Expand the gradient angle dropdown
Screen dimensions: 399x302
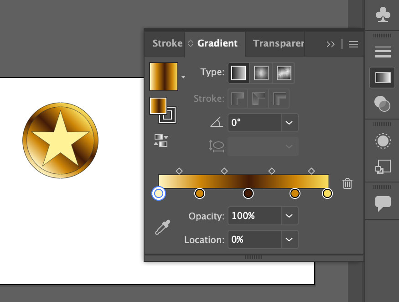point(289,123)
